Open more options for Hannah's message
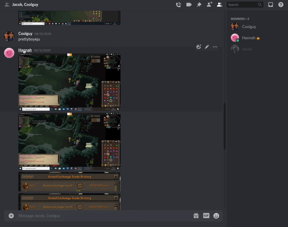Screen dimensions: 288x227 point(215,47)
